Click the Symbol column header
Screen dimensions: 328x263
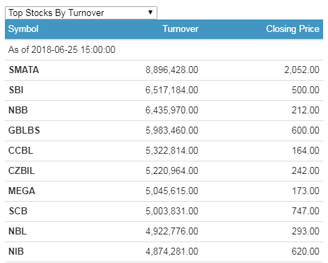[x=24, y=29]
